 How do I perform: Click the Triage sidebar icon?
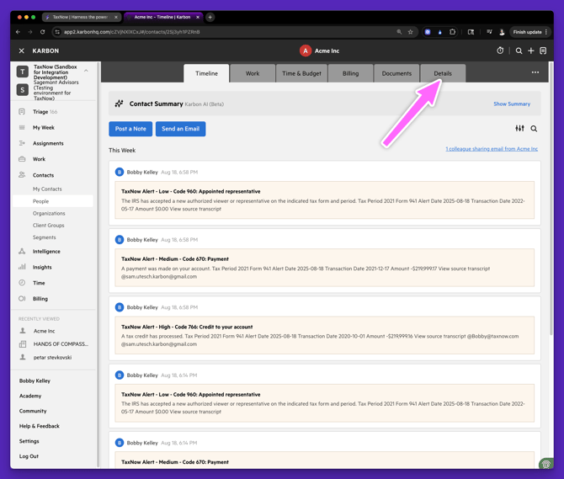point(22,111)
